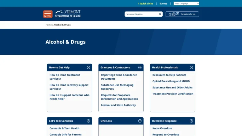Open Cannabis & Teen Health
The height and width of the screenshot is (136, 242).
coord(64,128)
